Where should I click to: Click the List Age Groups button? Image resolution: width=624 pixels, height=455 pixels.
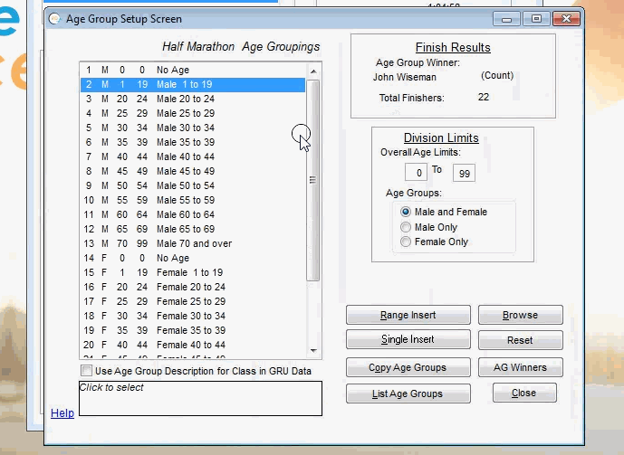pos(408,393)
